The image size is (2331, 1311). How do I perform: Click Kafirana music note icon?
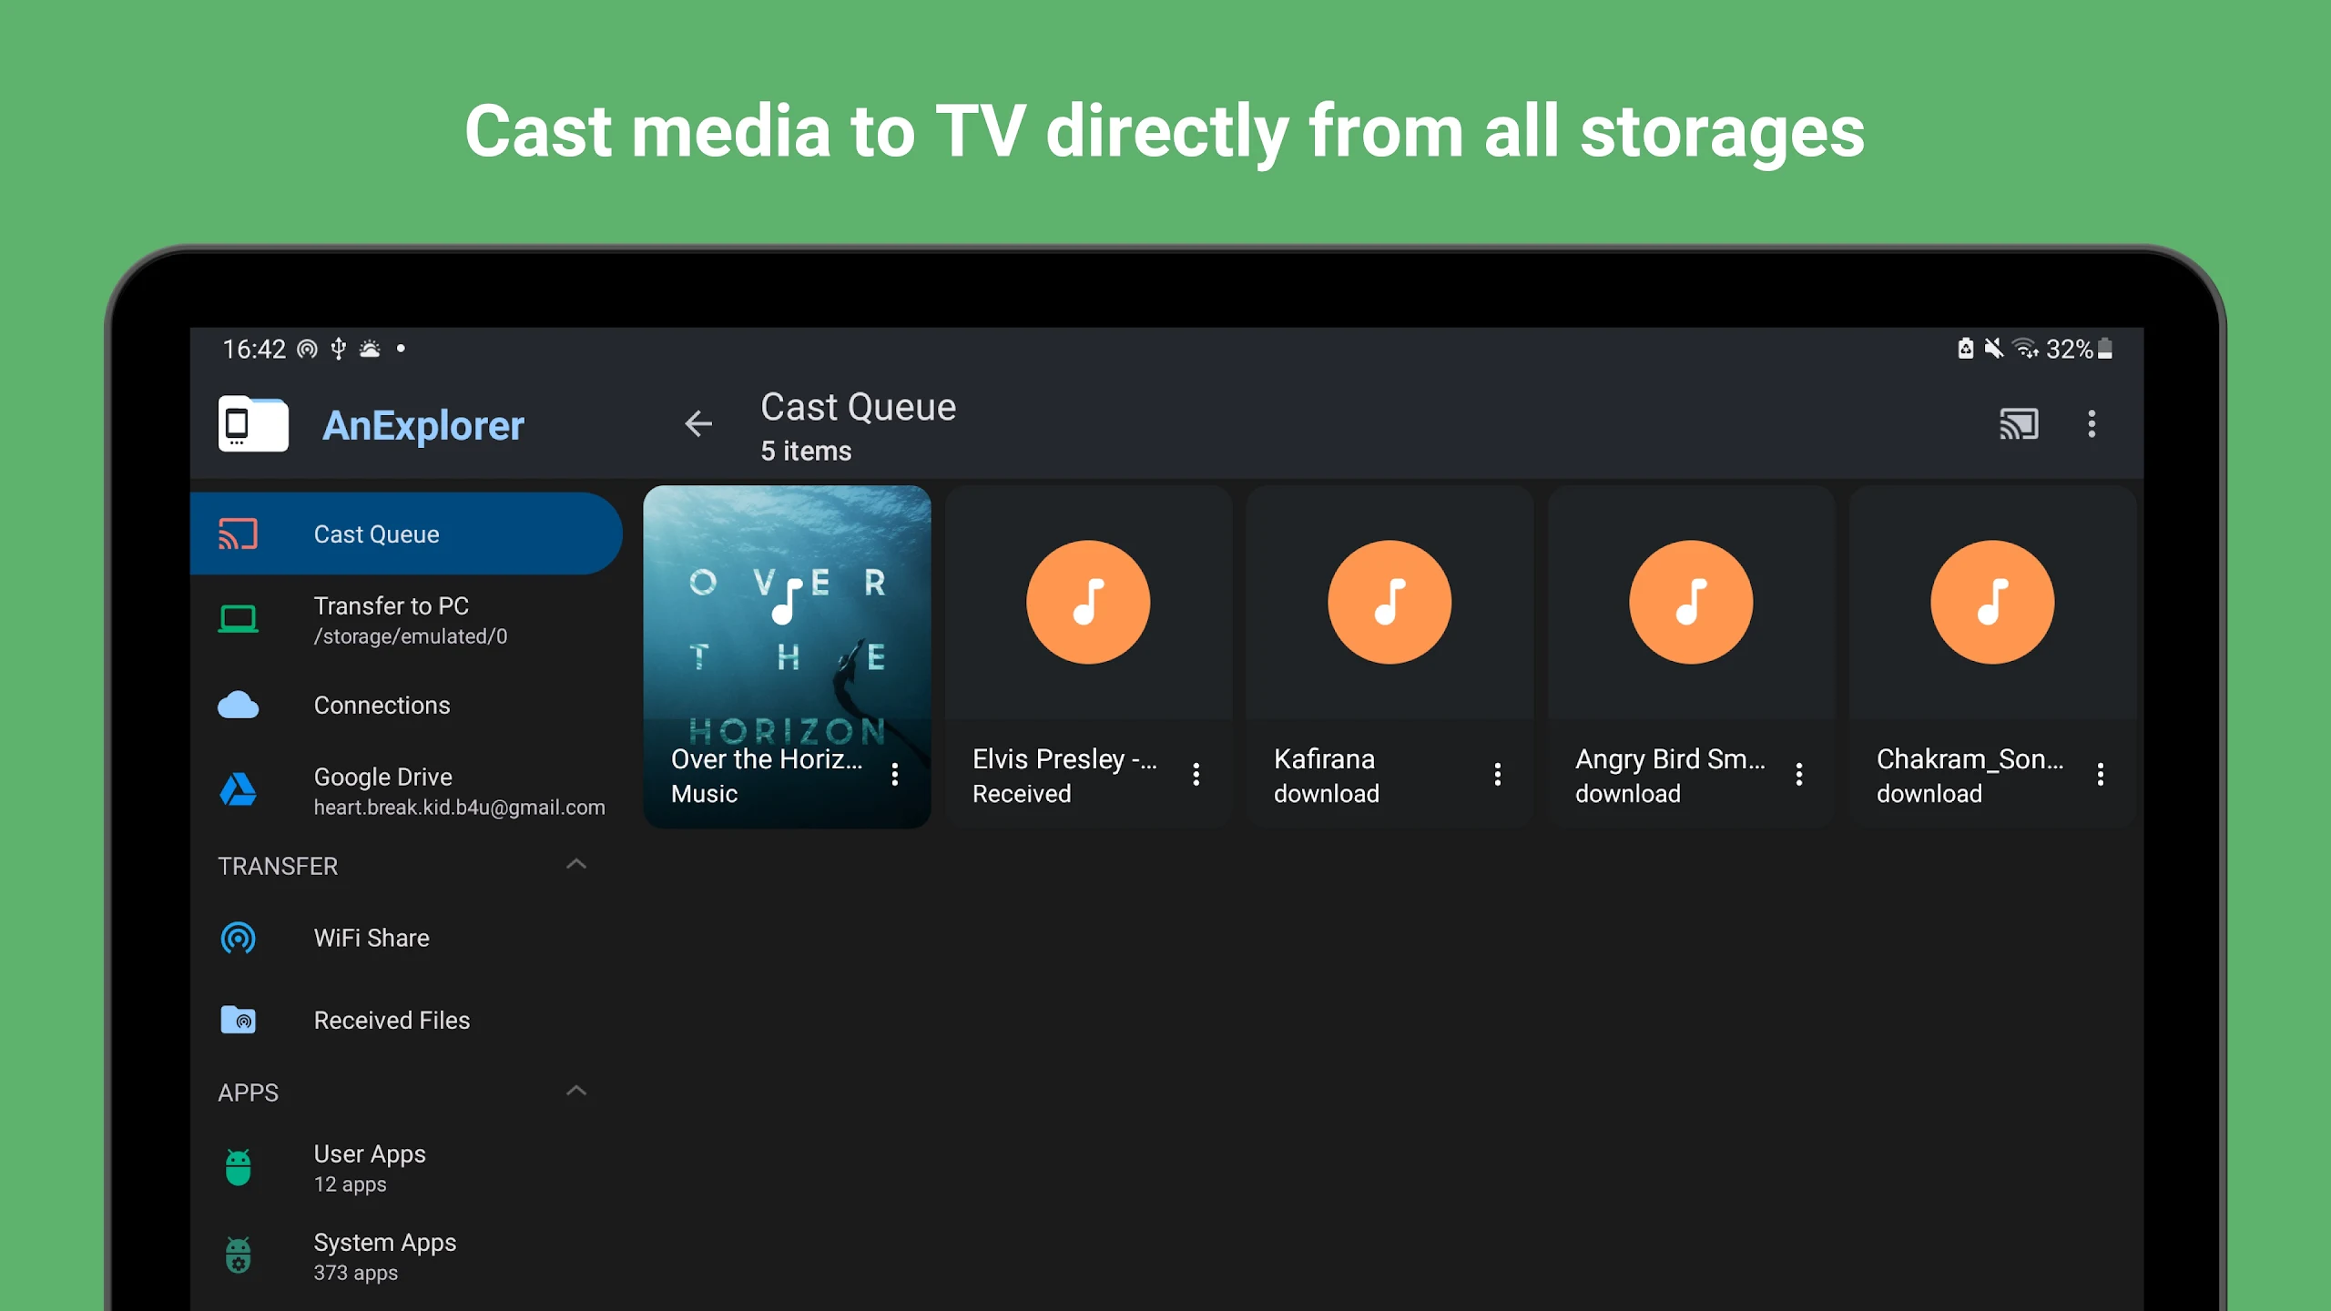tap(1389, 602)
